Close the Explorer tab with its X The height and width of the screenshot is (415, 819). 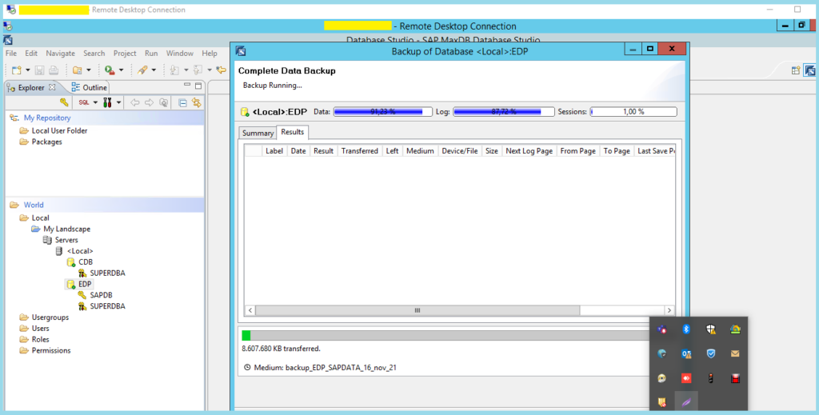pyautogui.click(x=52, y=87)
